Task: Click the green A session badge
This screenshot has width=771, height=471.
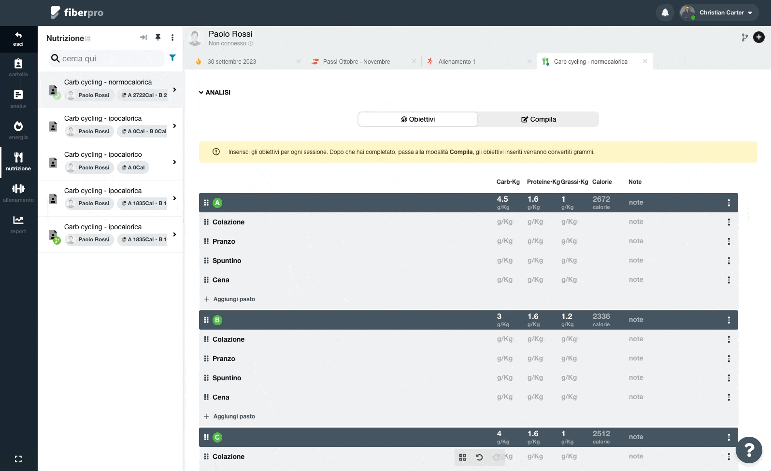Action: [217, 203]
